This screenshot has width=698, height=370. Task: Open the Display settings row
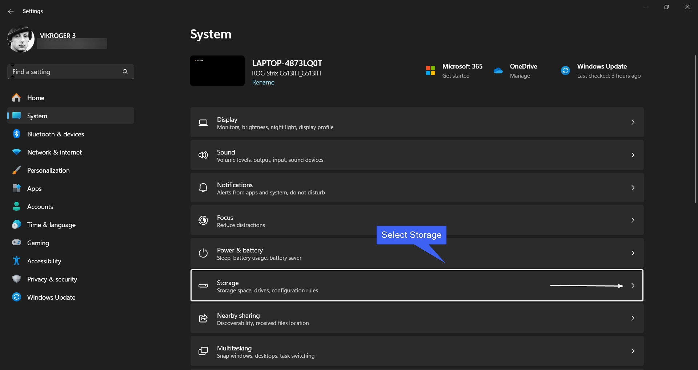[417, 122]
